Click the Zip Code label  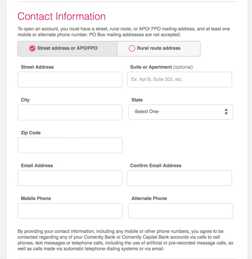pyautogui.click(x=31, y=133)
